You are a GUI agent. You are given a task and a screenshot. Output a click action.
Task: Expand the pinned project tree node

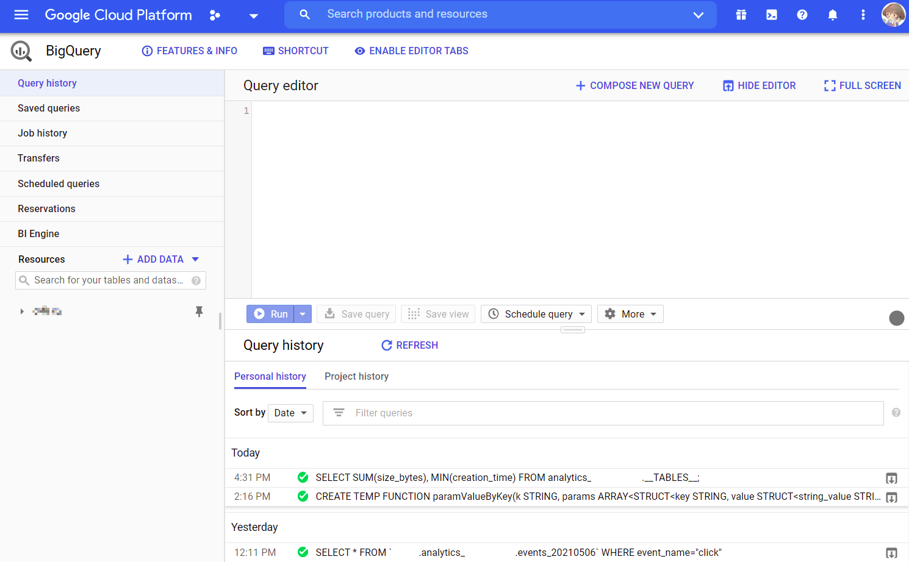22,311
